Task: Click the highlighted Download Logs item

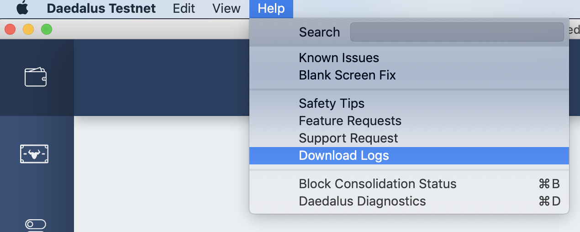Action: pyautogui.click(x=344, y=156)
